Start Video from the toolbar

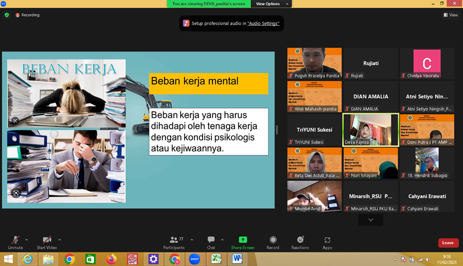(47, 241)
